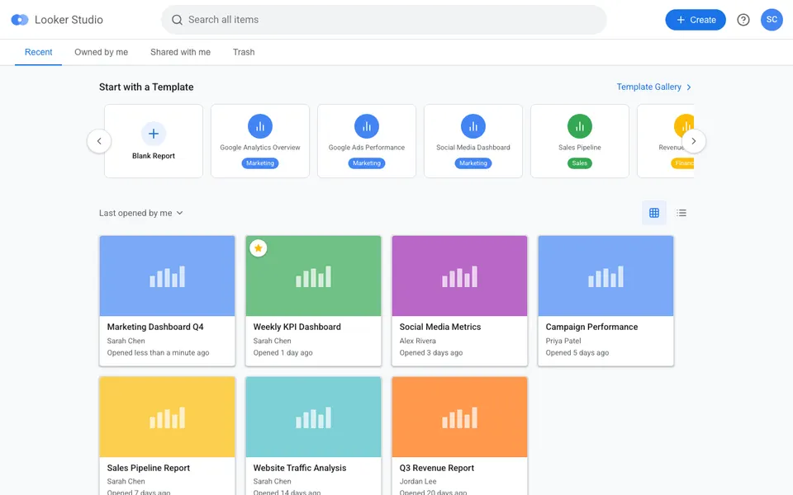Click owner name Priya Patel

click(563, 341)
